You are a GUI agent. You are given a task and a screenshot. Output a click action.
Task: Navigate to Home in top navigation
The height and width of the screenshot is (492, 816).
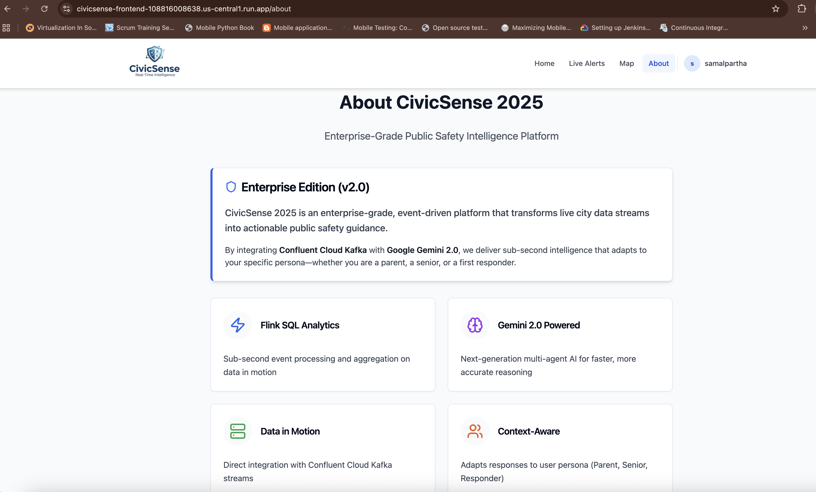(x=544, y=64)
